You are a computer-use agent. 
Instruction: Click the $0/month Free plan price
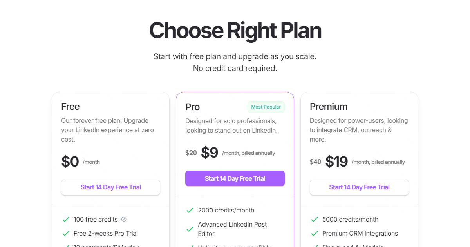coord(70,162)
